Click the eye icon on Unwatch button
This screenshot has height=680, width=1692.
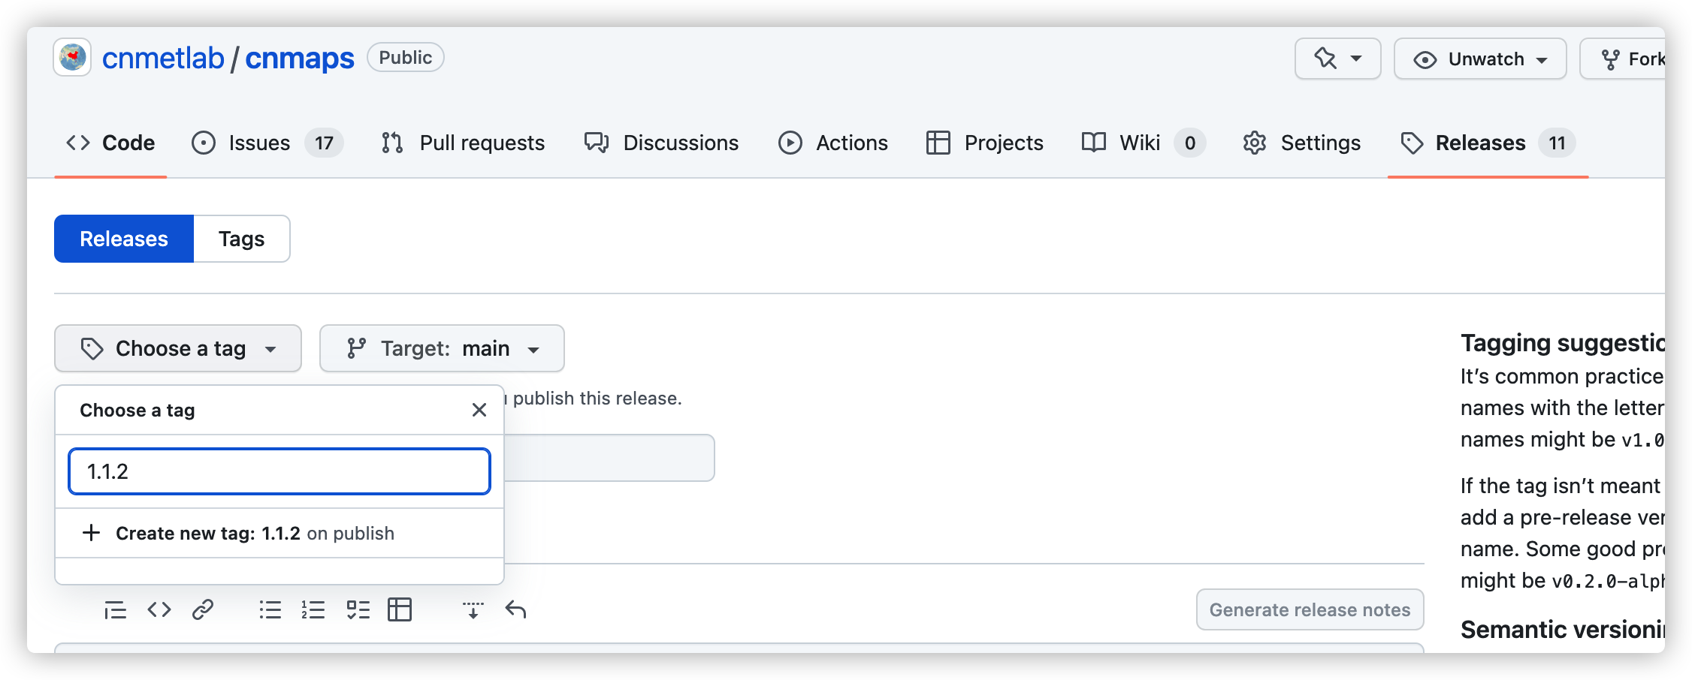point(1425,59)
